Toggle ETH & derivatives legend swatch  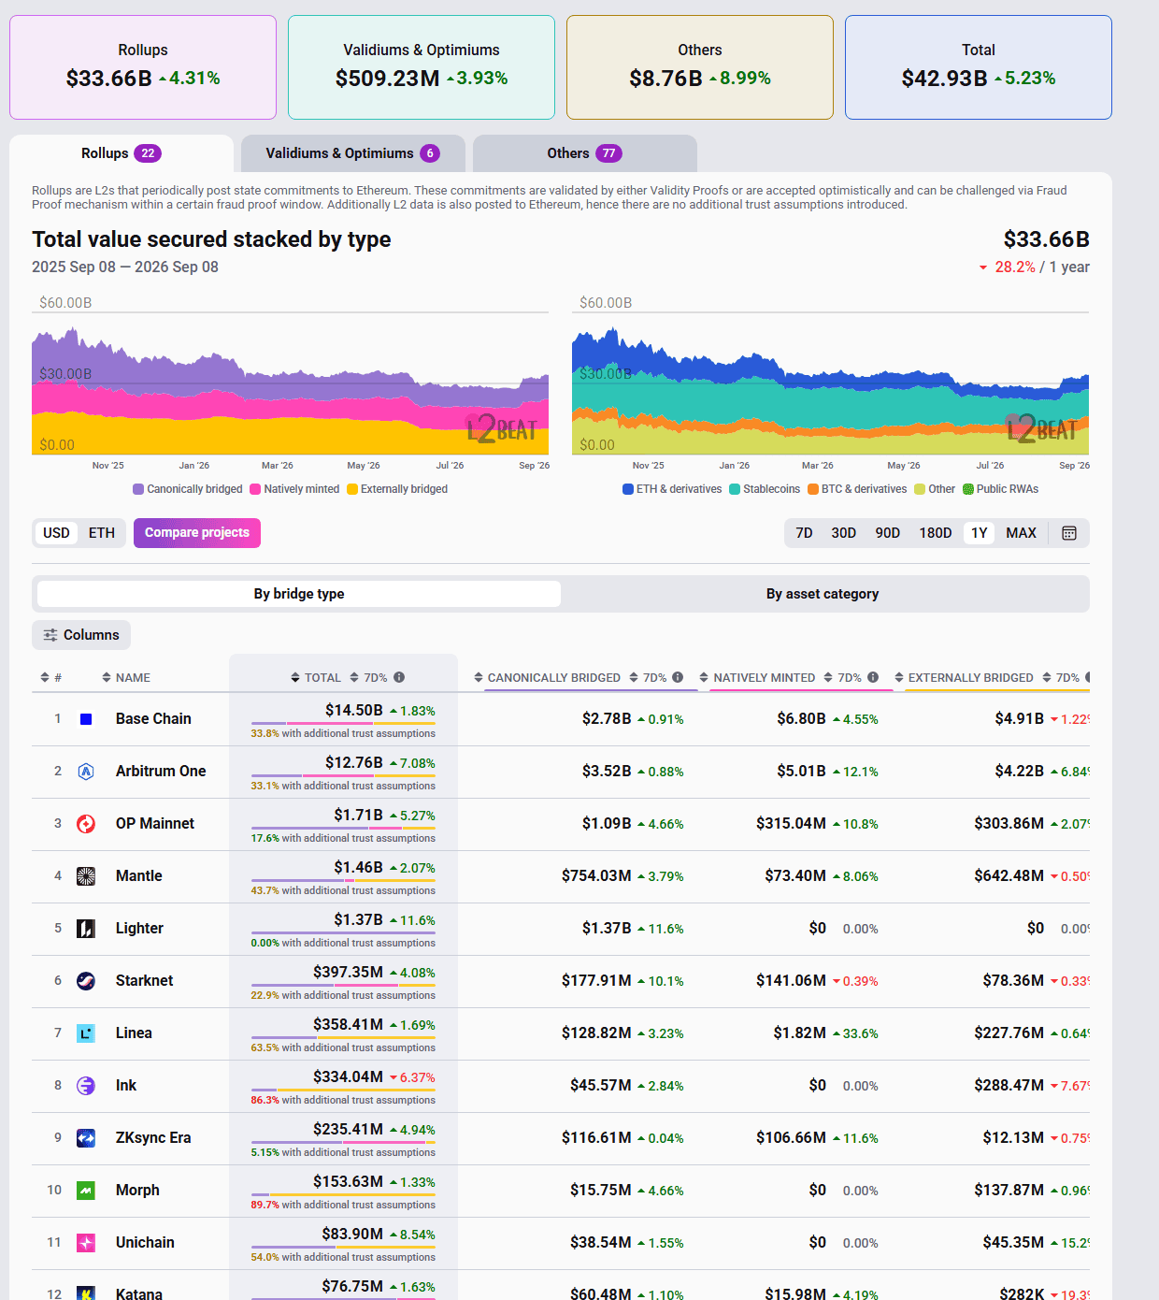pyautogui.click(x=628, y=489)
